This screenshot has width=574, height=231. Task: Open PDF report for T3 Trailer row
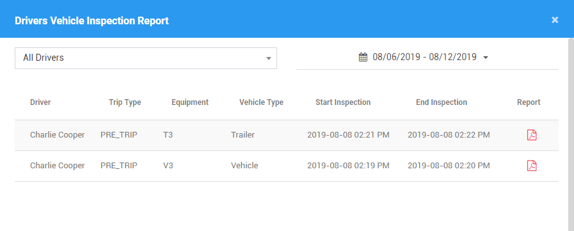[532, 135]
